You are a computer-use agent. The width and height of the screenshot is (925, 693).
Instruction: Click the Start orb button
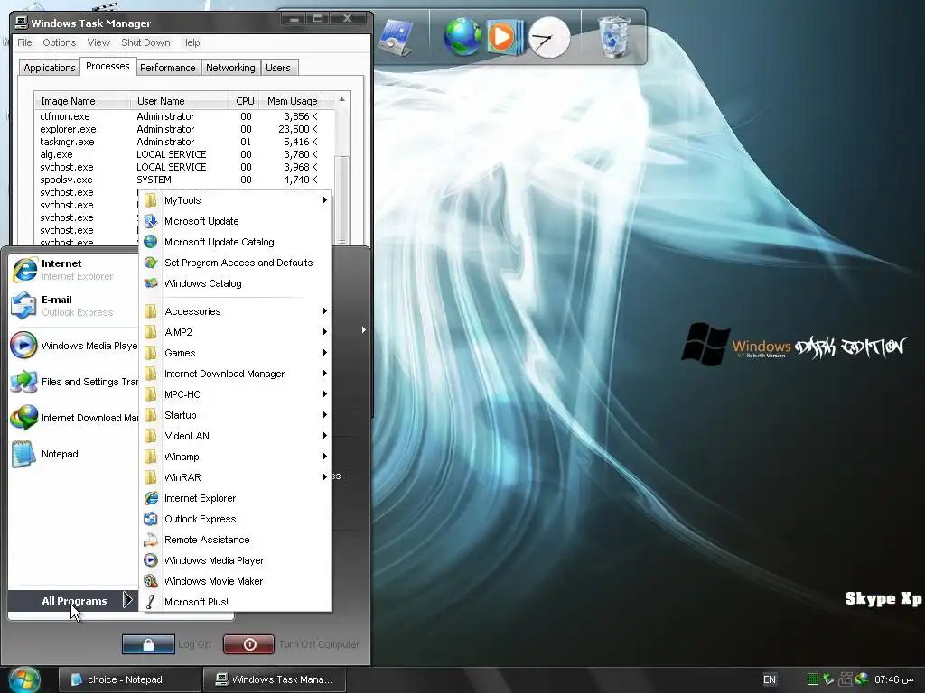[x=24, y=679]
